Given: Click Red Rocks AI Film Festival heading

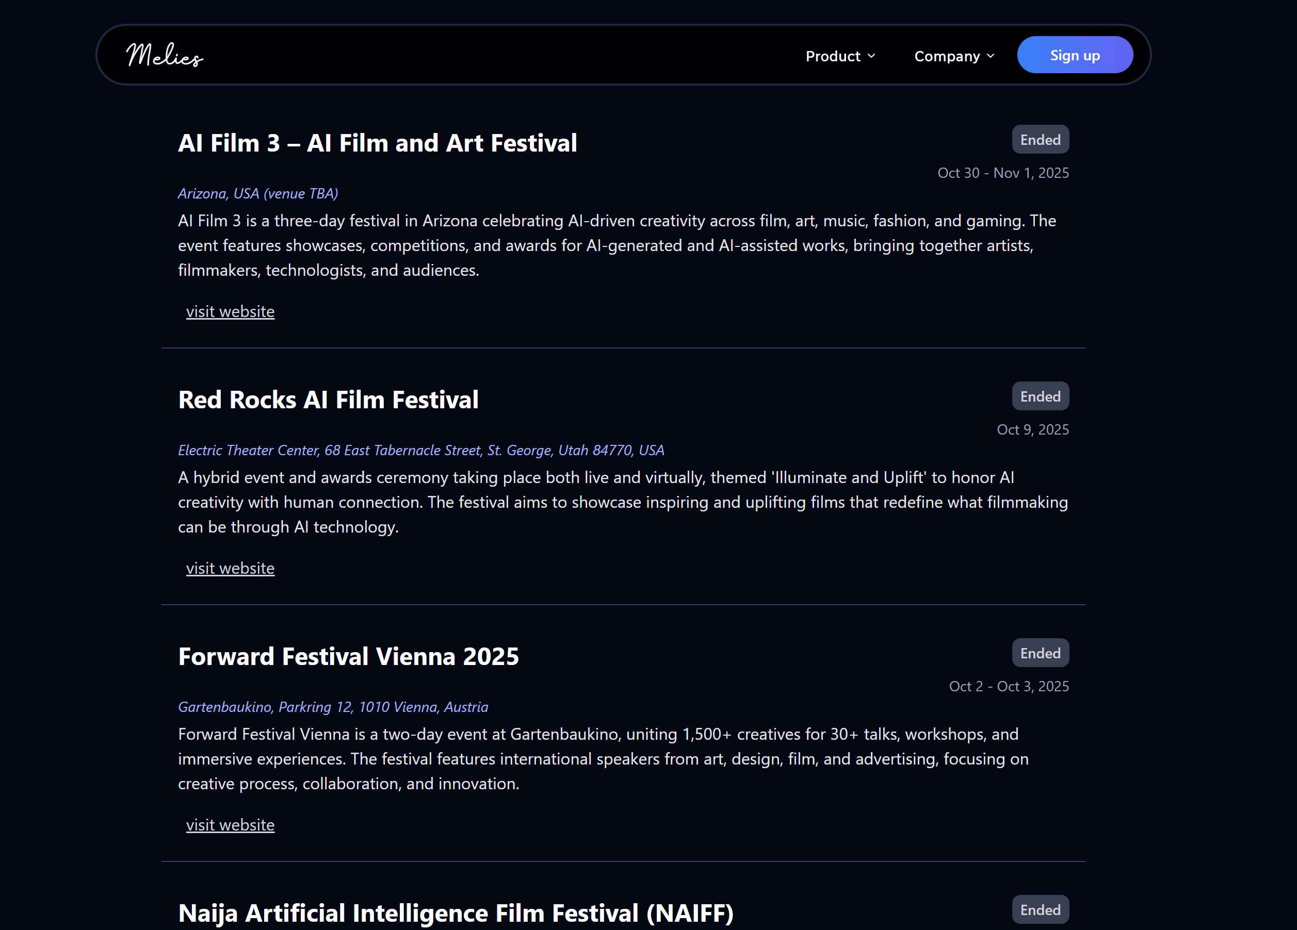Looking at the screenshot, I should click(328, 400).
